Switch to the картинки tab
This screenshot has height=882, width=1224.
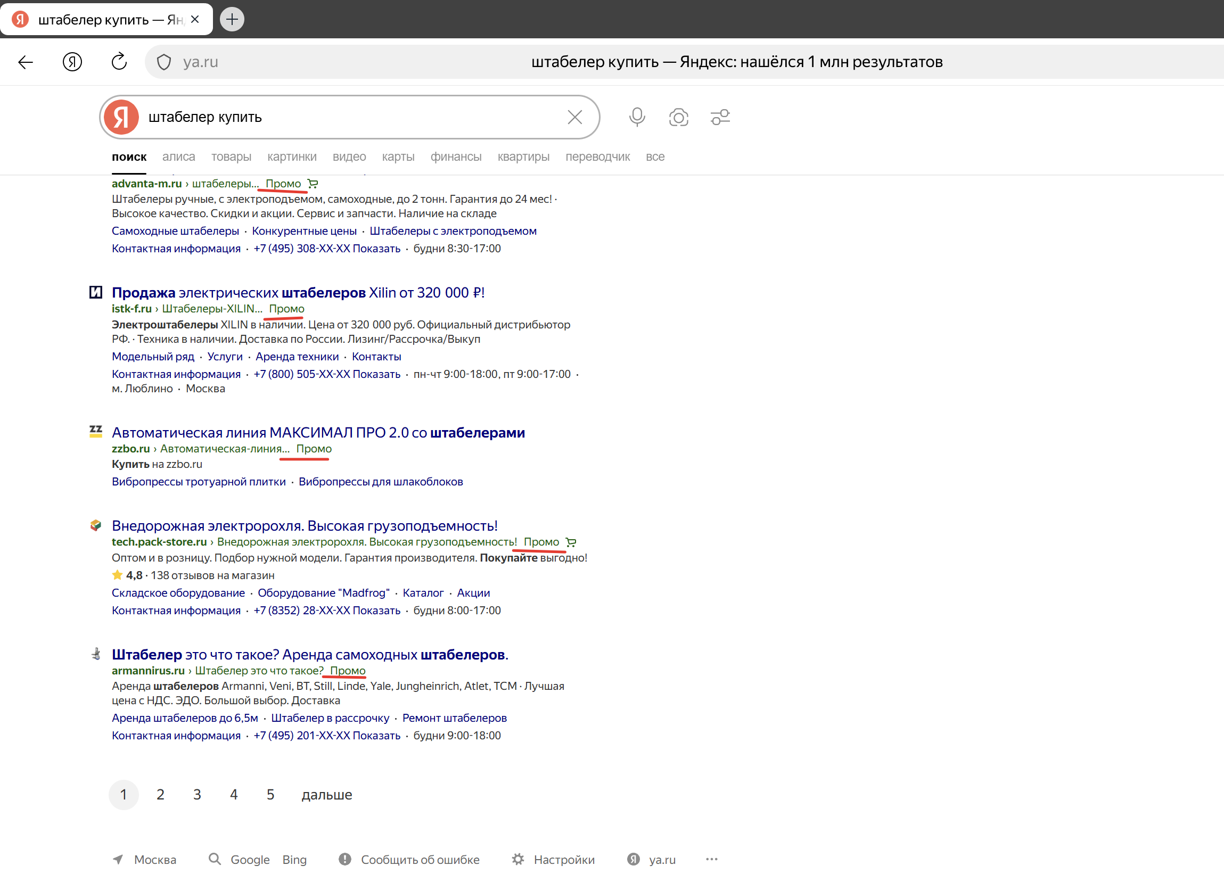click(292, 157)
